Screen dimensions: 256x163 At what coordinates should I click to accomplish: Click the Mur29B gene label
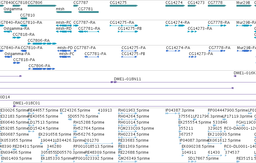[x=243, y=3]
